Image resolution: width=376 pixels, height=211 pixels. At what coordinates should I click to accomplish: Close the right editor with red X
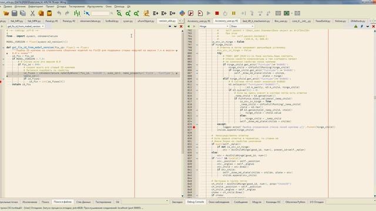click(374, 26)
